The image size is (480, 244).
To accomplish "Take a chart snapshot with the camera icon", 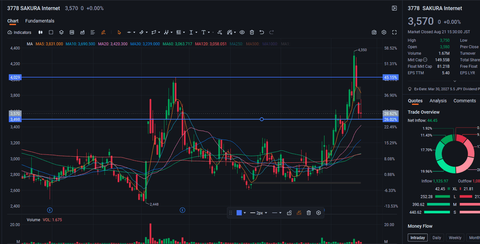I will point(374,32).
